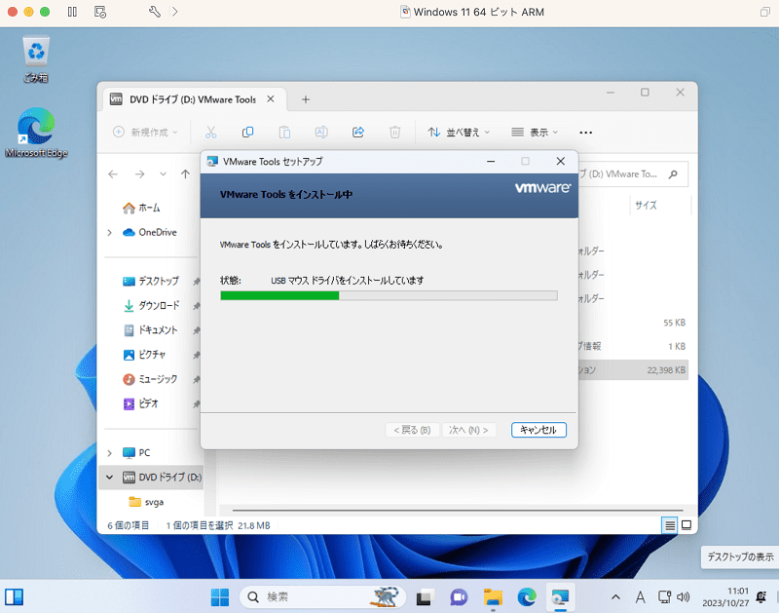Toggle the IME input mode indicator A
This screenshot has width=779, height=613.
(x=640, y=596)
